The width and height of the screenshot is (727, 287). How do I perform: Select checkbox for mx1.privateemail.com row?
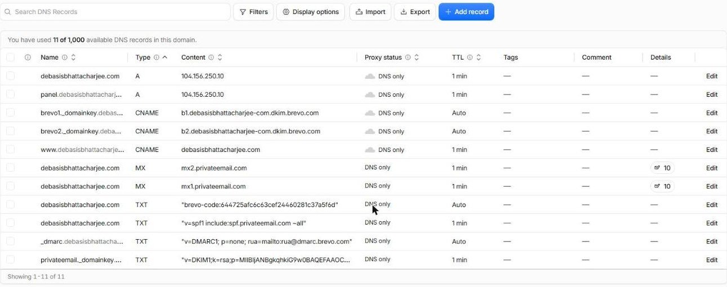pyautogui.click(x=11, y=186)
